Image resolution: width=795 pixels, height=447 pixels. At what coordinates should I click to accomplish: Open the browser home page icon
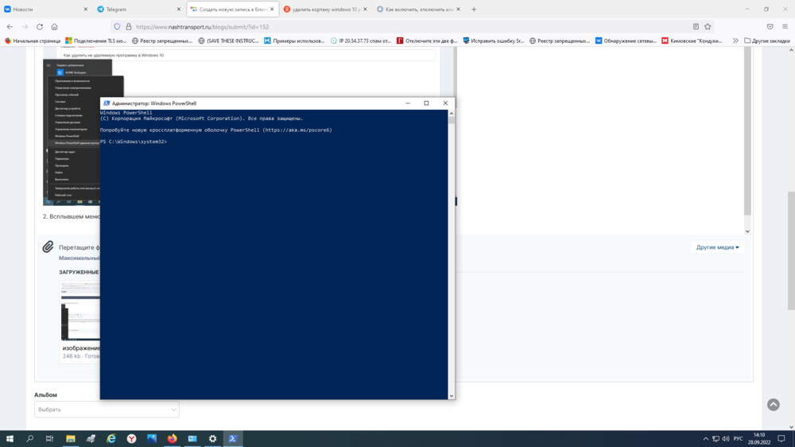pos(54,26)
